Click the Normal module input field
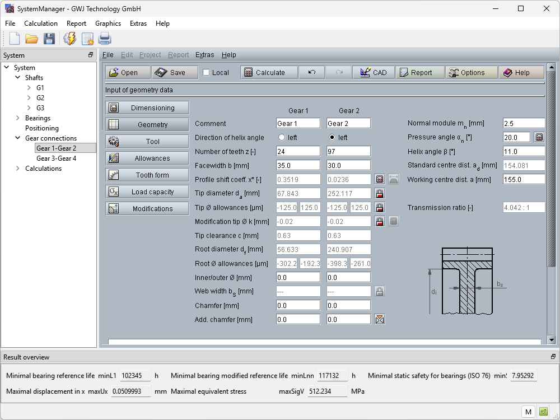560x420 pixels. (x=523, y=124)
